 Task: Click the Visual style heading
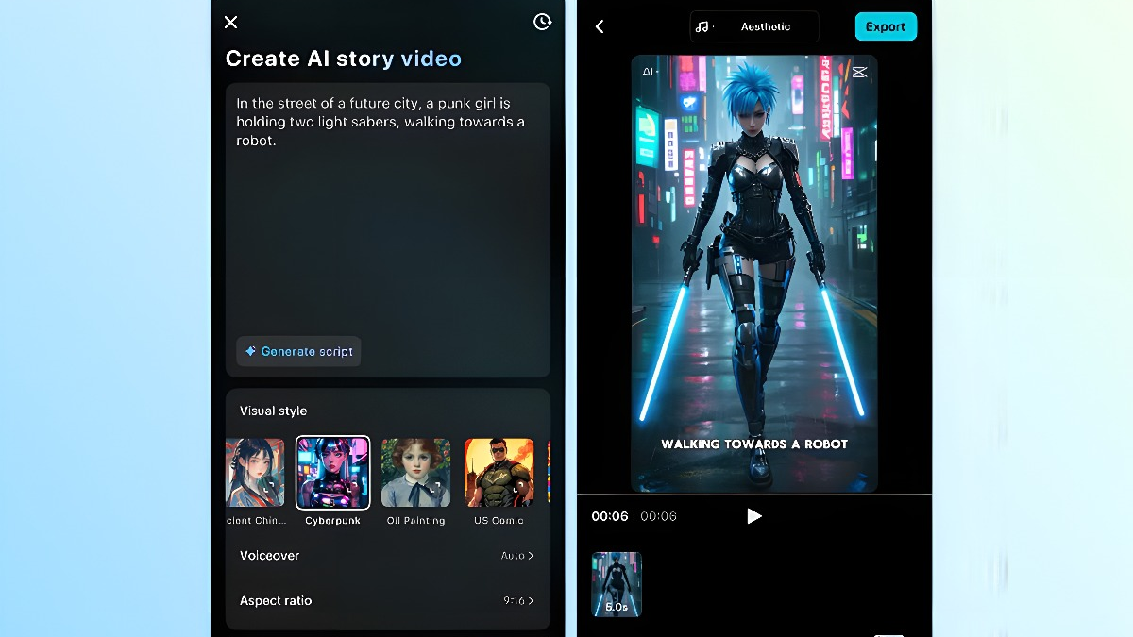coord(273,411)
